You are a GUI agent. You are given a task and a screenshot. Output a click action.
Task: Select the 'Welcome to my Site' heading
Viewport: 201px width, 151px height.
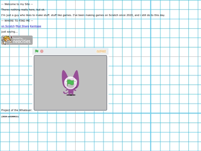coord(17,4)
